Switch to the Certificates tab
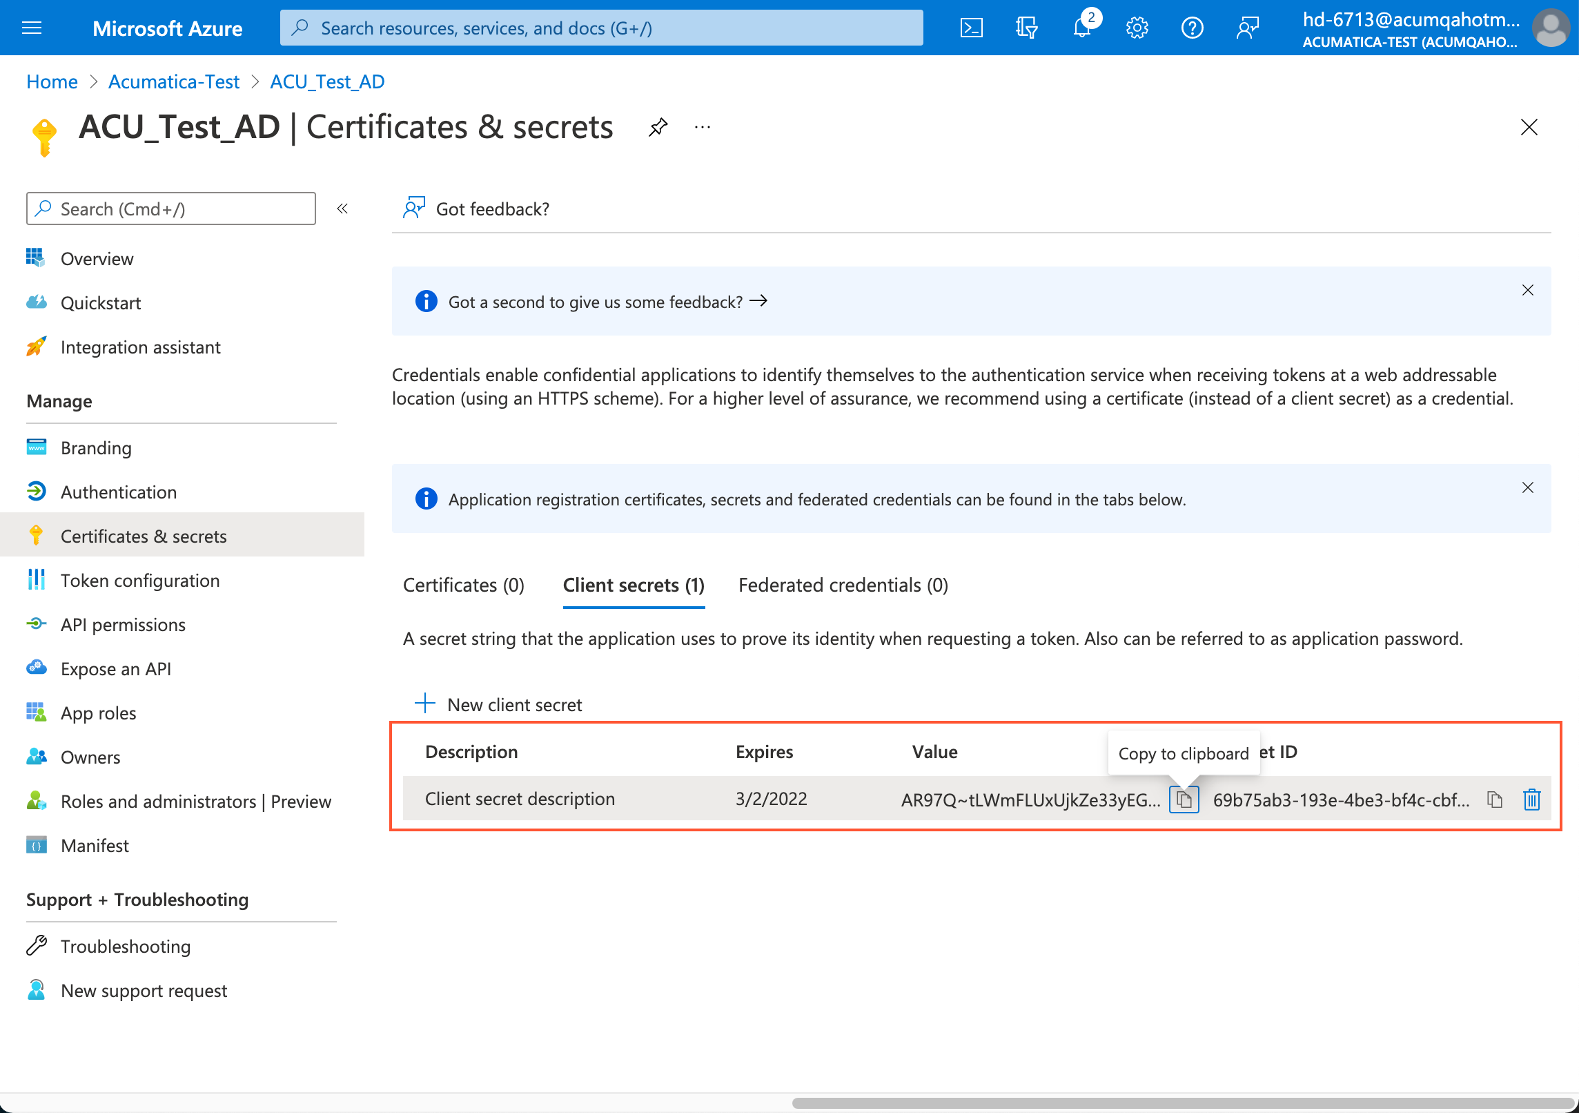The width and height of the screenshot is (1579, 1113). [463, 585]
